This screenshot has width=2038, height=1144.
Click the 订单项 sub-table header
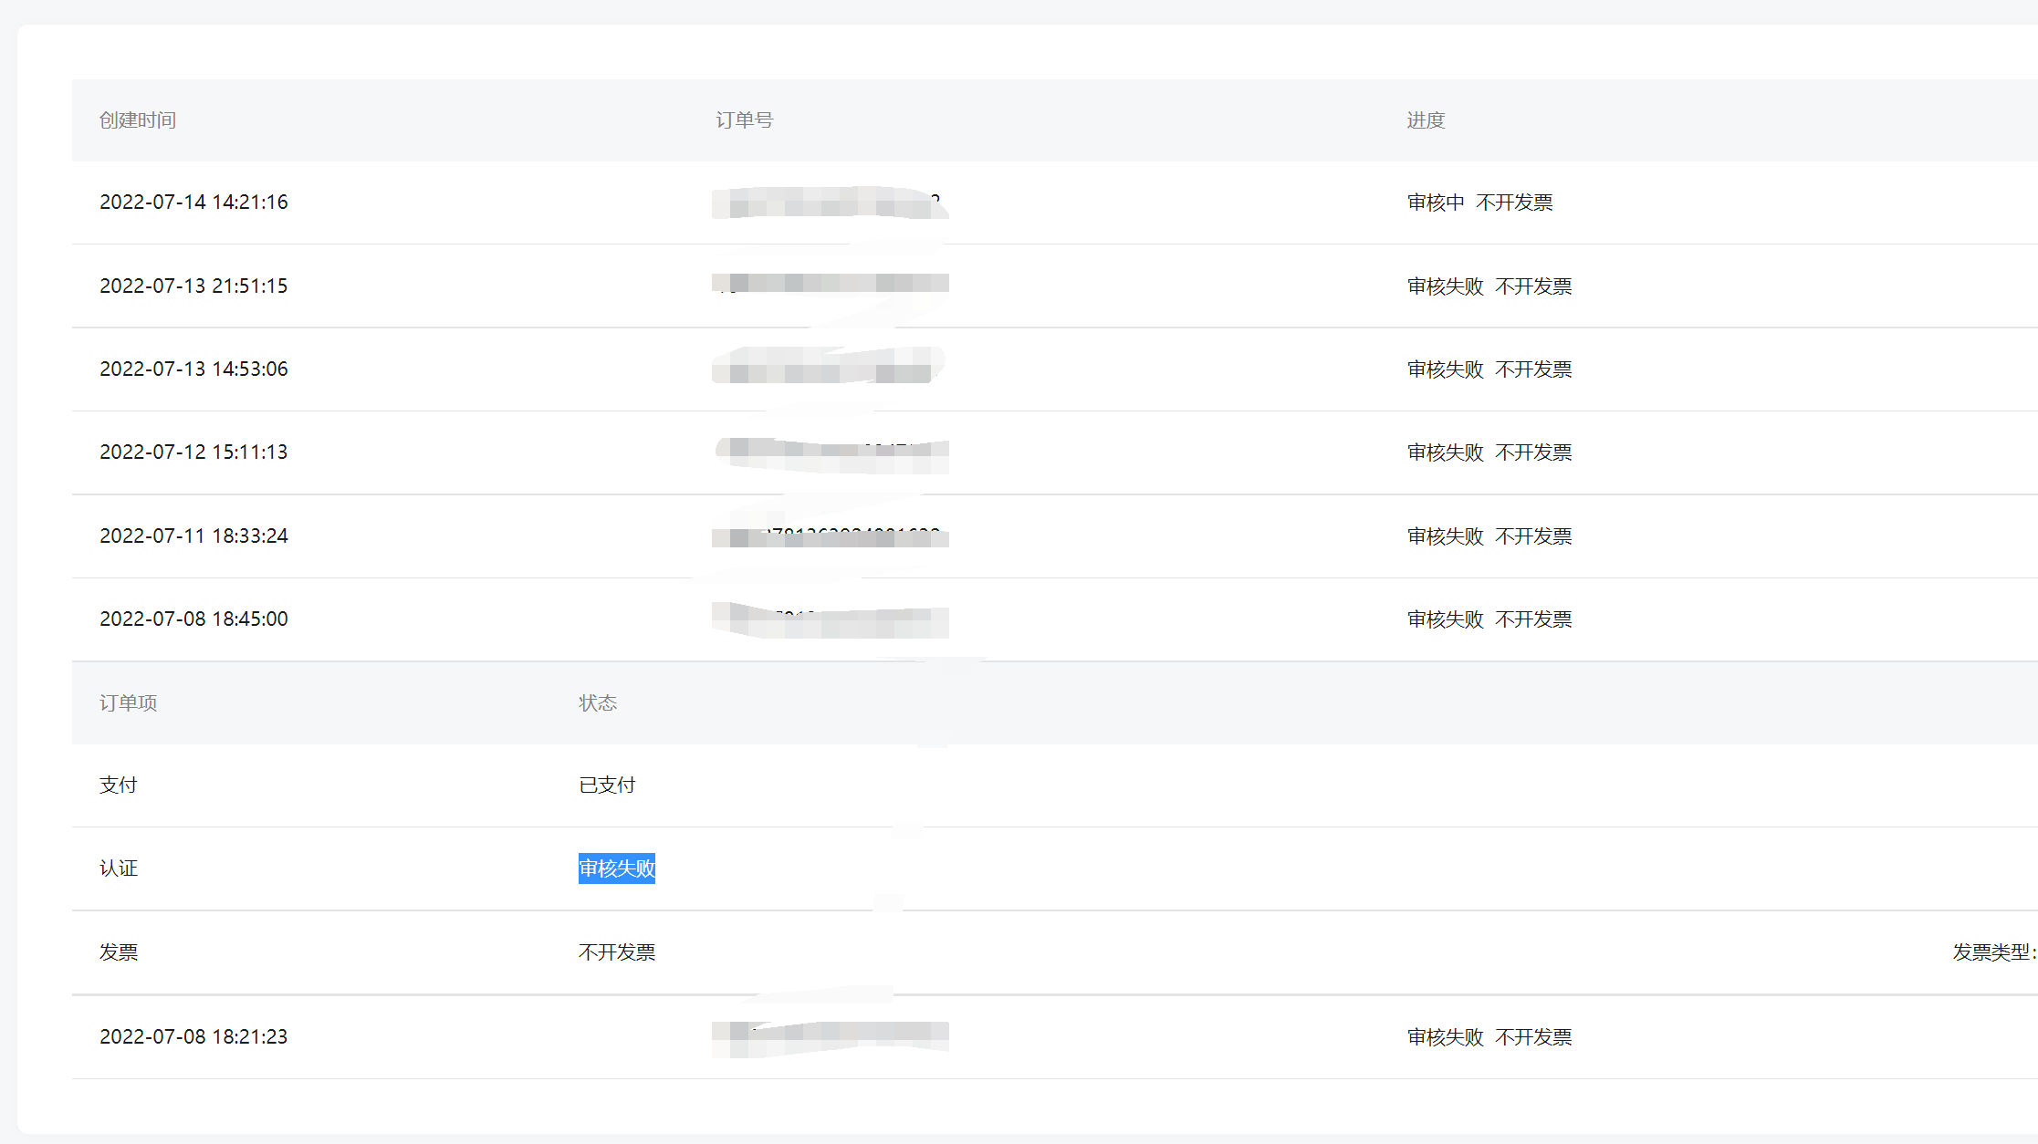point(128,703)
